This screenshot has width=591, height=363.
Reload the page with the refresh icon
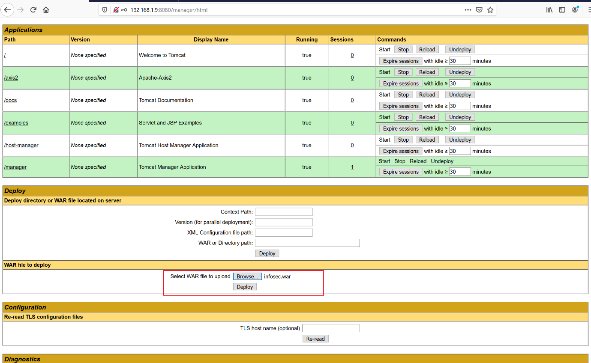pos(33,10)
